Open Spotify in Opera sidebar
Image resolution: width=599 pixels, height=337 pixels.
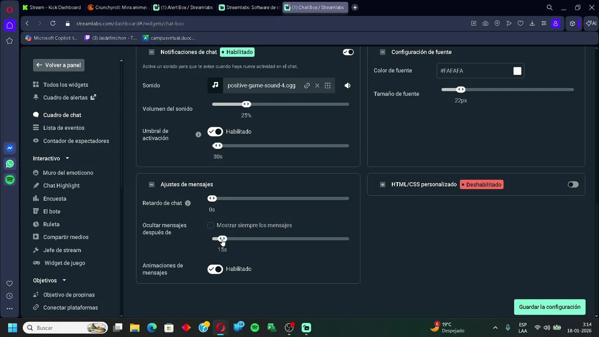9,180
